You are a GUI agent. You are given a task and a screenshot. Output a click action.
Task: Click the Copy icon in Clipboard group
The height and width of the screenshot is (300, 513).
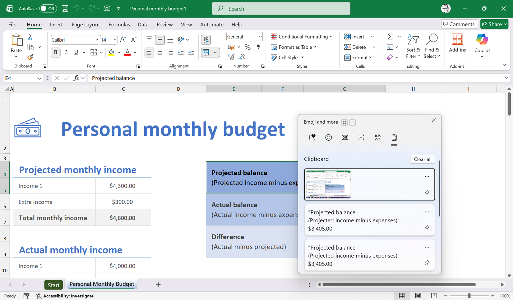pyautogui.click(x=30, y=47)
